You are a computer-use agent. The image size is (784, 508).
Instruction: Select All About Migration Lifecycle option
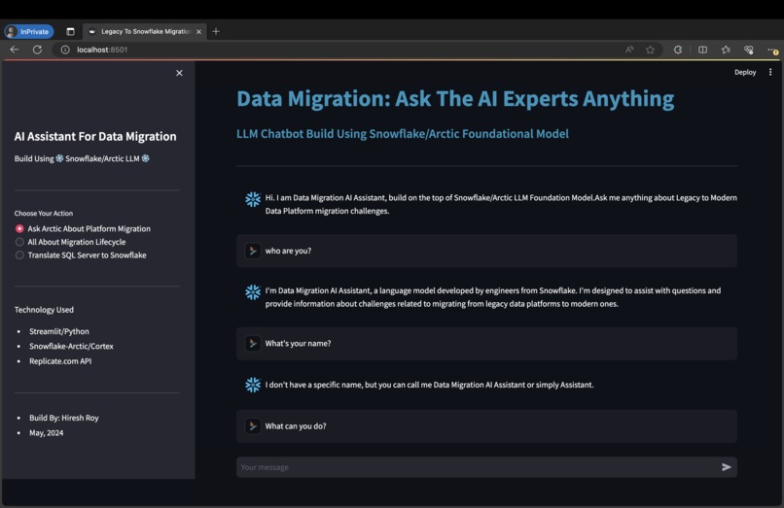70,242
